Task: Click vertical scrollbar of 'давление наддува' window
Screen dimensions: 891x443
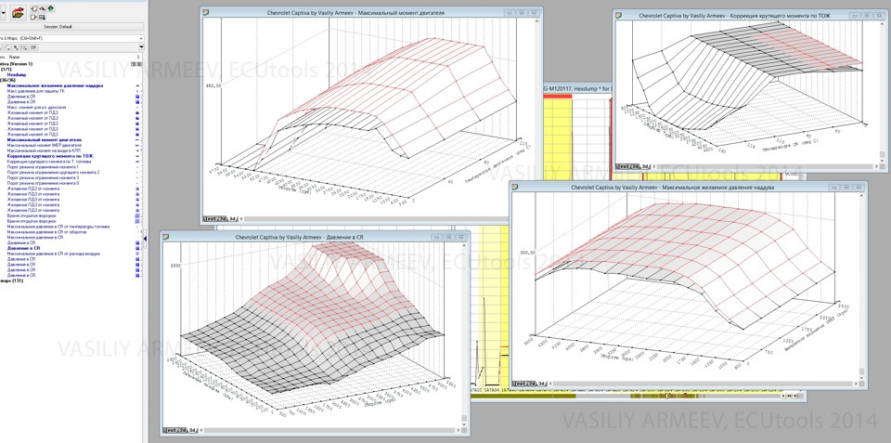Action: pyautogui.click(x=862, y=285)
